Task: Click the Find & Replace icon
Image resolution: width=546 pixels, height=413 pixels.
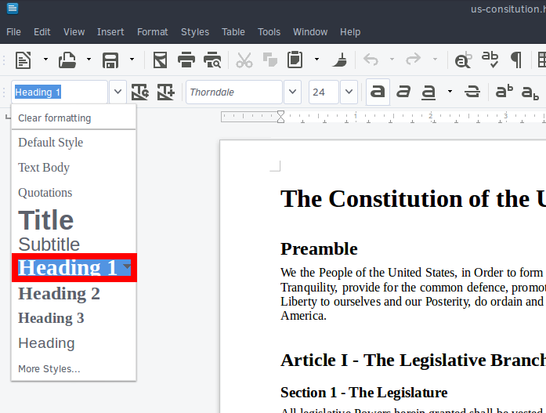Action: [x=463, y=60]
